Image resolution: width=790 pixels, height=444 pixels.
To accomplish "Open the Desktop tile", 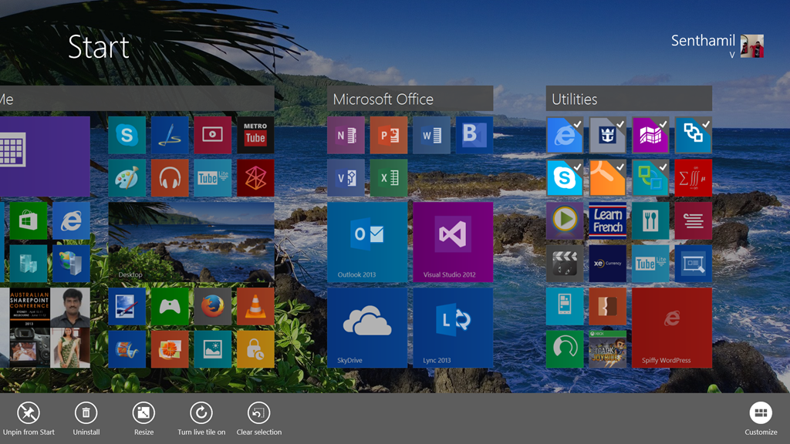I will [191, 242].
